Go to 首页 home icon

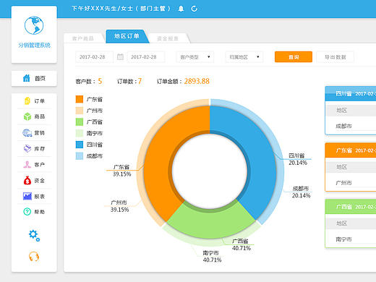[26, 78]
